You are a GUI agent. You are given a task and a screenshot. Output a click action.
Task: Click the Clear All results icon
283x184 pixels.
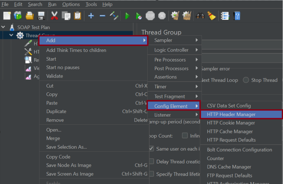(187, 16)
